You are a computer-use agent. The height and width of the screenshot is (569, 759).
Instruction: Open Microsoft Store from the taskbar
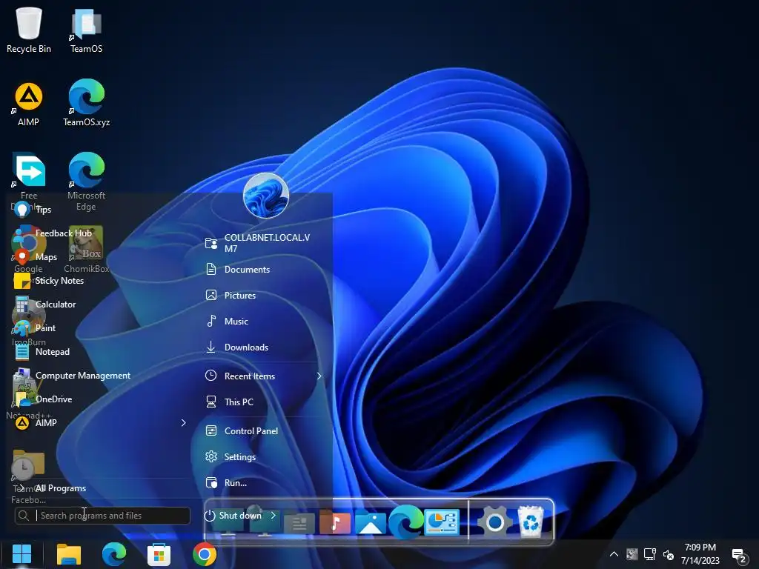(x=159, y=554)
